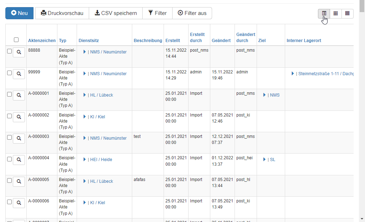Image resolution: width=365 pixels, height=222 pixels.
Task: Click the Neu button
Action: tap(19, 13)
